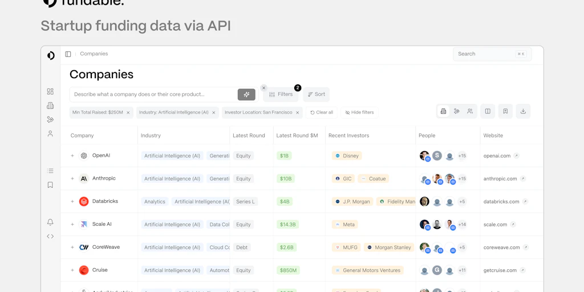Screen dimensions: 584x292
Task: Open the deals handshake icon in sidebar
Action: click(50, 120)
